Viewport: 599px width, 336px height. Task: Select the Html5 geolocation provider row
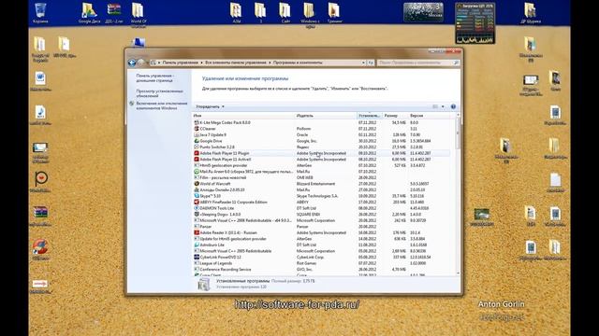321,165
